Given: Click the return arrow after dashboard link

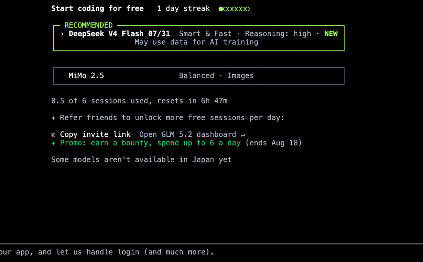Looking at the screenshot, I should click(243, 135).
